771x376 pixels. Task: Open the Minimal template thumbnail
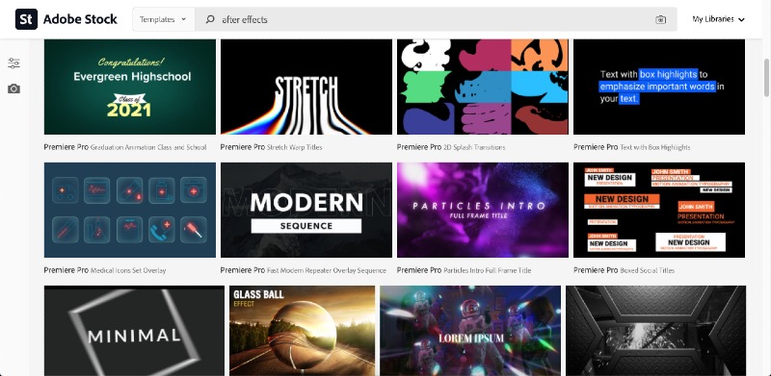coord(134,331)
